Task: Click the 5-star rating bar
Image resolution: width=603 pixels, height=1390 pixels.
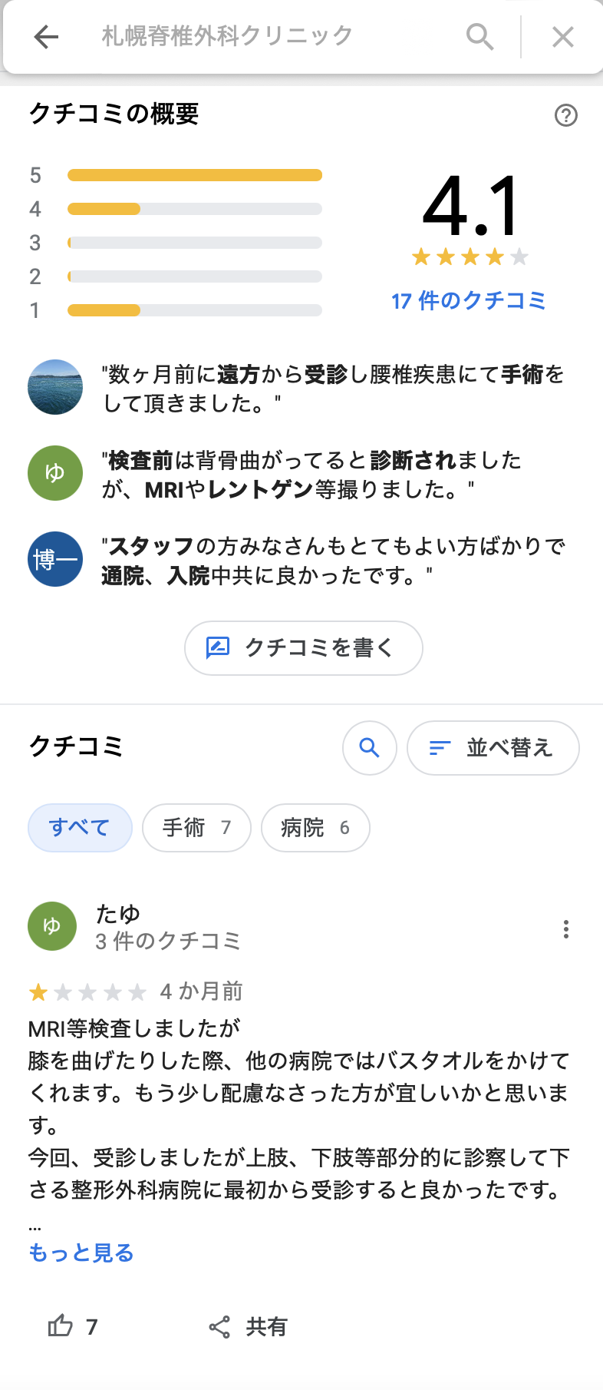Action: point(195,175)
